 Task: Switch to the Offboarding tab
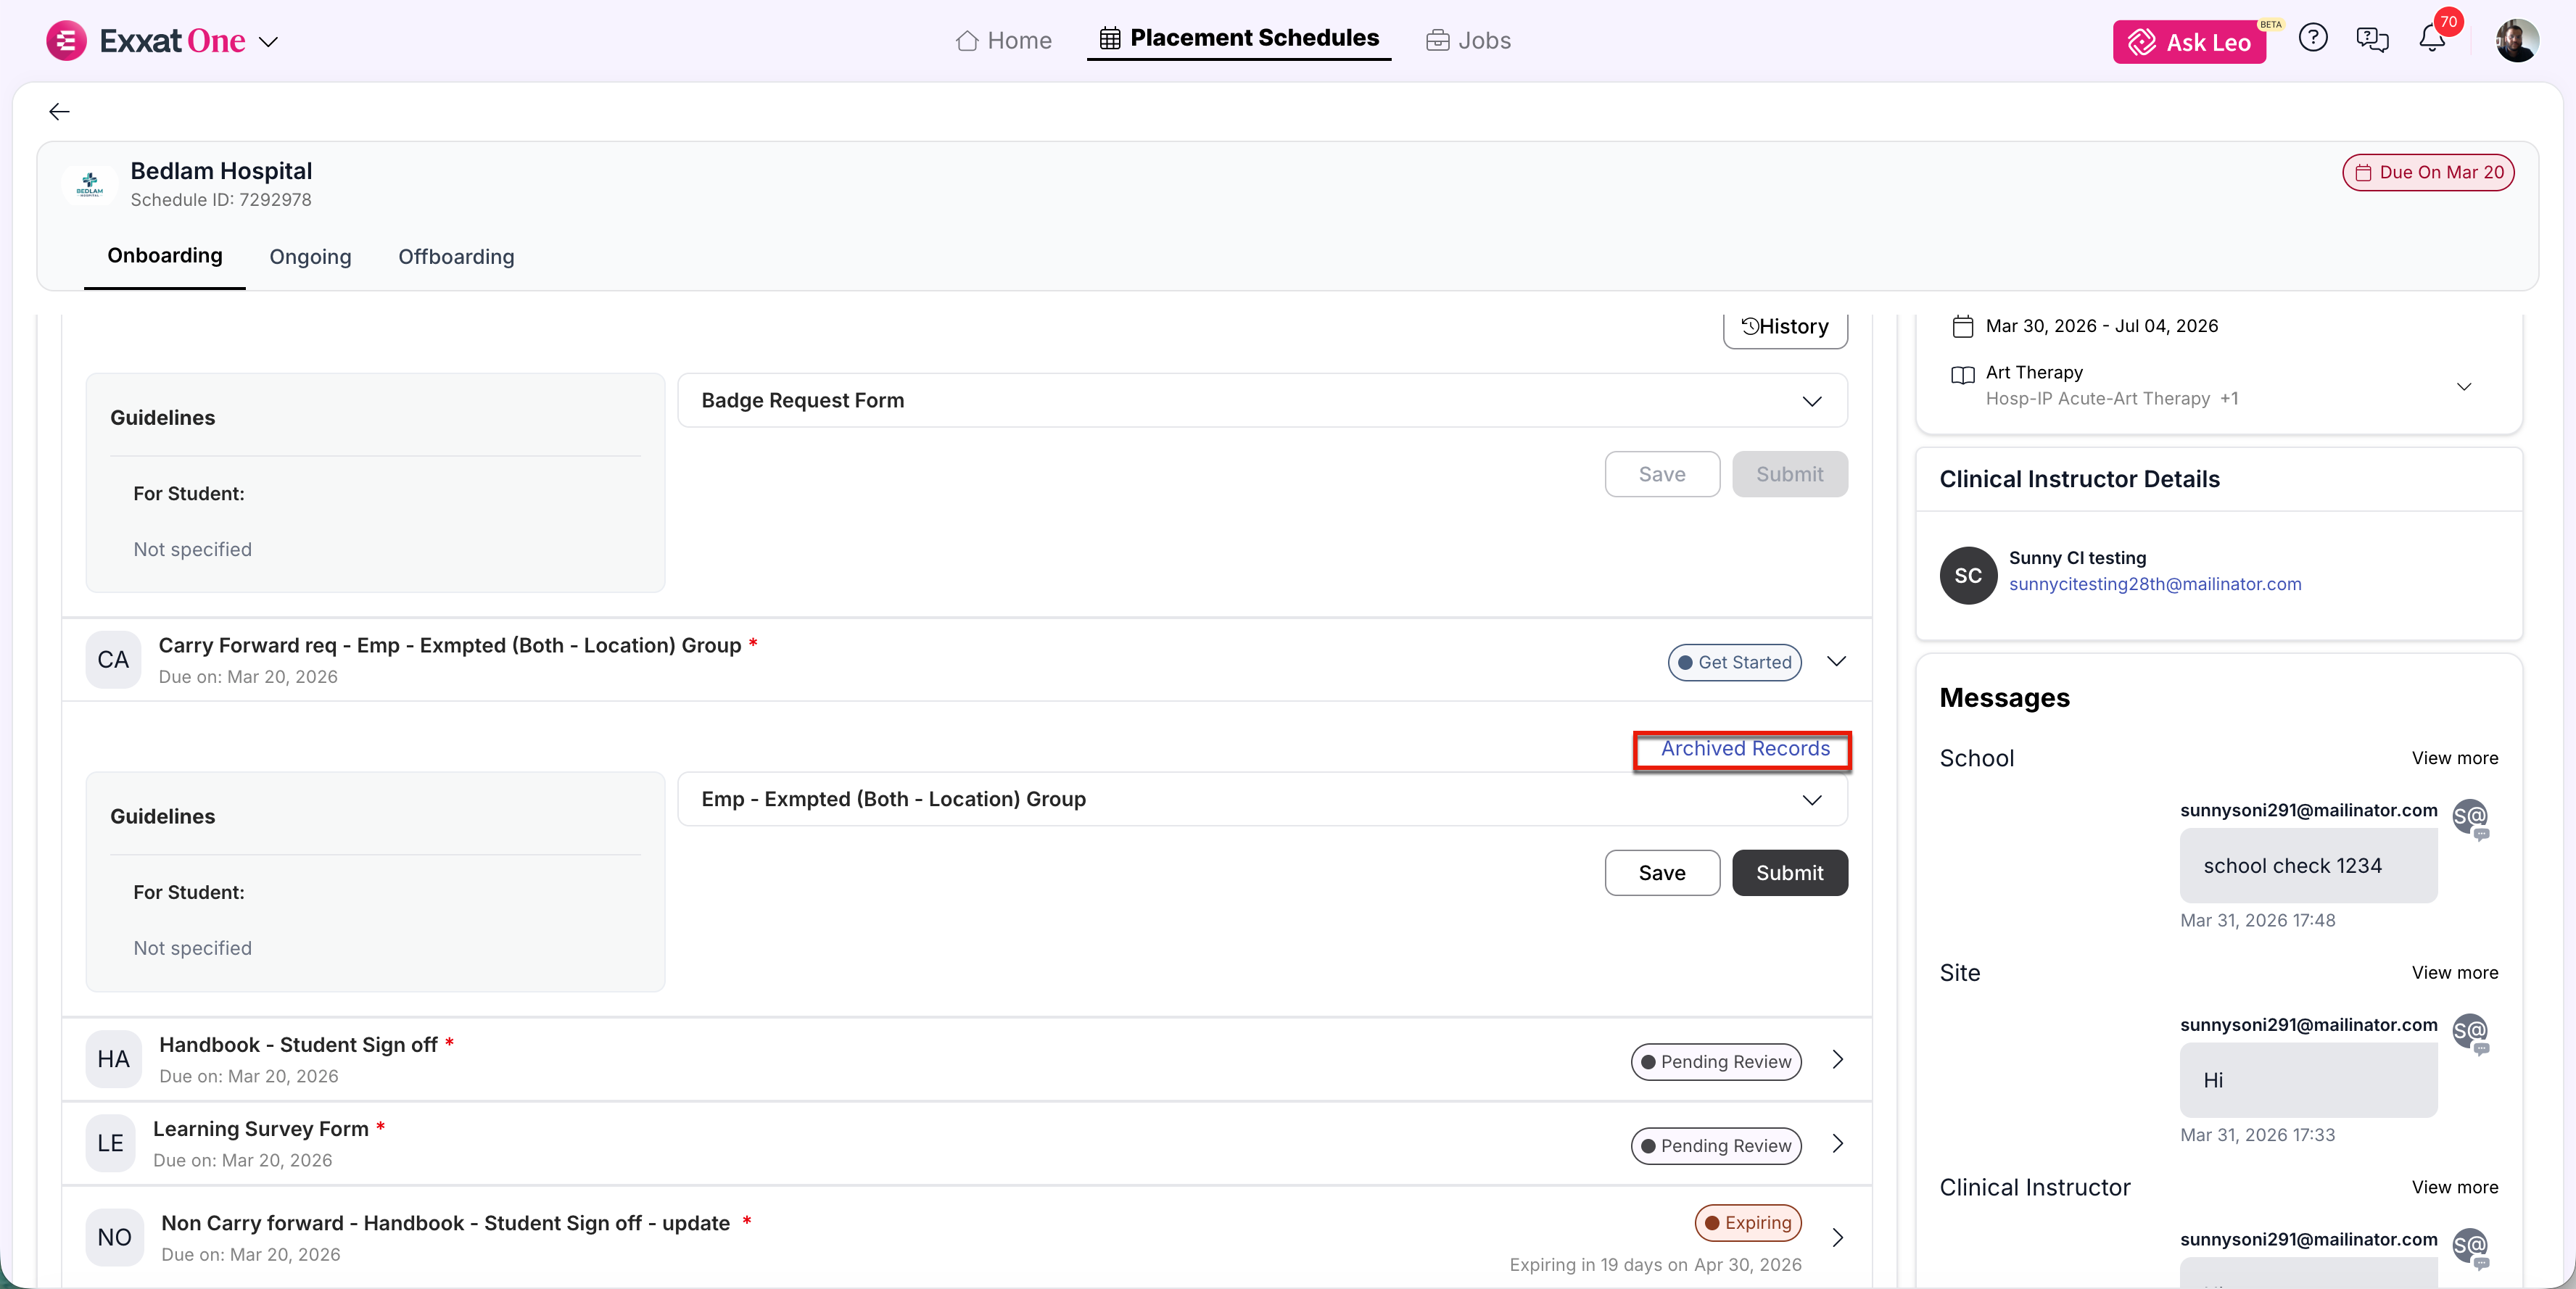point(456,257)
